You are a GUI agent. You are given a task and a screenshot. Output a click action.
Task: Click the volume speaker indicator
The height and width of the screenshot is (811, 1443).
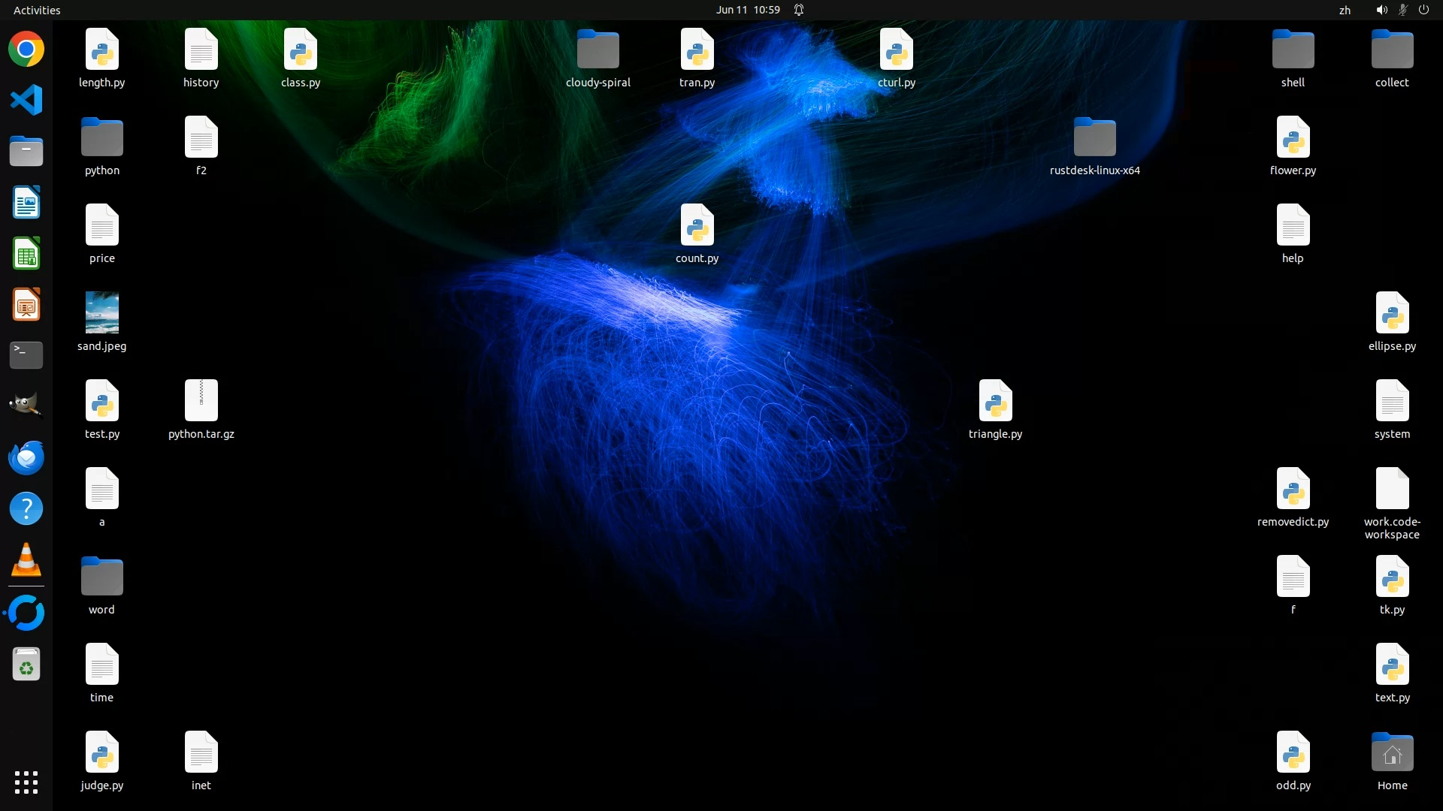1381,10
